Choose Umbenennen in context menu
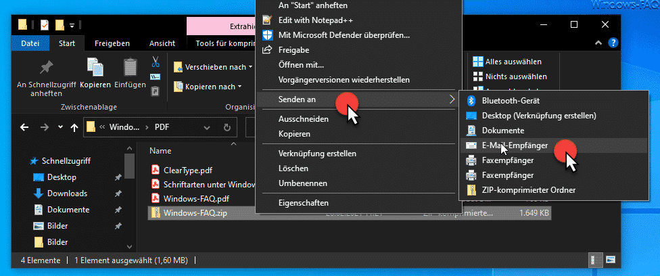The width and height of the screenshot is (660, 276). tap(357, 183)
